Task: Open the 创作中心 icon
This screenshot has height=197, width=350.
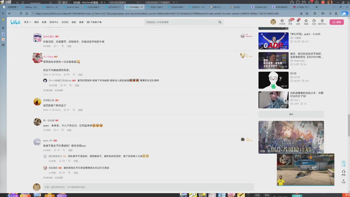Action: (x=322, y=22)
